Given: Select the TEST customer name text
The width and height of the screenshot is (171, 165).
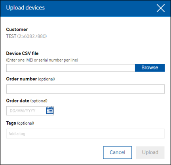Looking at the screenshot, I should coord(11,36).
